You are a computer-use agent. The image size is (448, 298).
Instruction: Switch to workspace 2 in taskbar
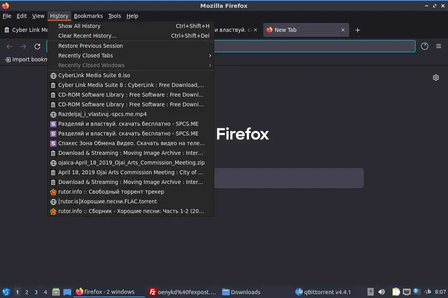coord(26,292)
